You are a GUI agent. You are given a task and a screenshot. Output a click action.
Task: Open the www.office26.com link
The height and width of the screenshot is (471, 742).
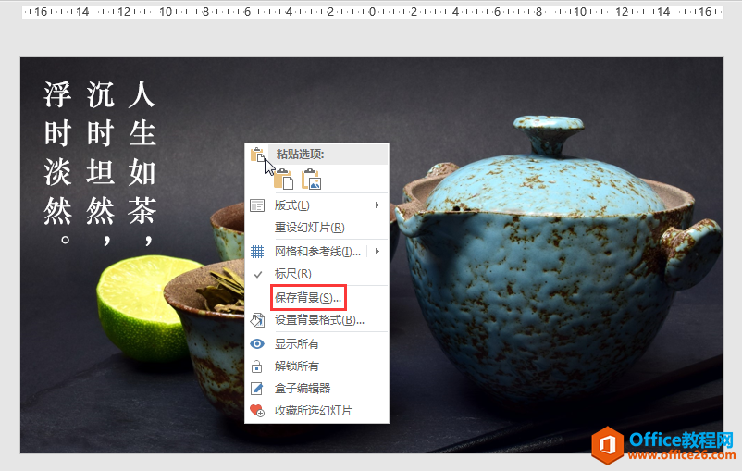click(x=680, y=455)
